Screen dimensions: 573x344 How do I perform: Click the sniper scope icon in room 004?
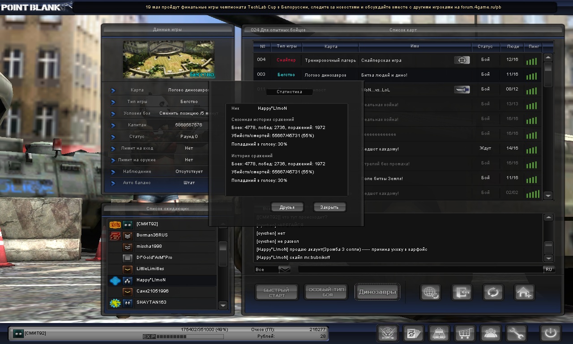[x=462, y=60]
